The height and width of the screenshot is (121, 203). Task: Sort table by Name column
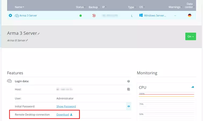(19, 7)
